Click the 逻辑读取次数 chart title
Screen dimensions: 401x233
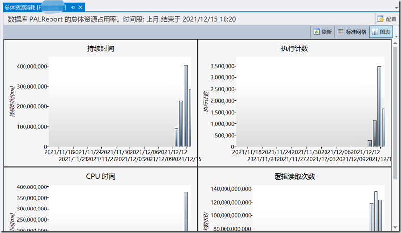[295, 176]
